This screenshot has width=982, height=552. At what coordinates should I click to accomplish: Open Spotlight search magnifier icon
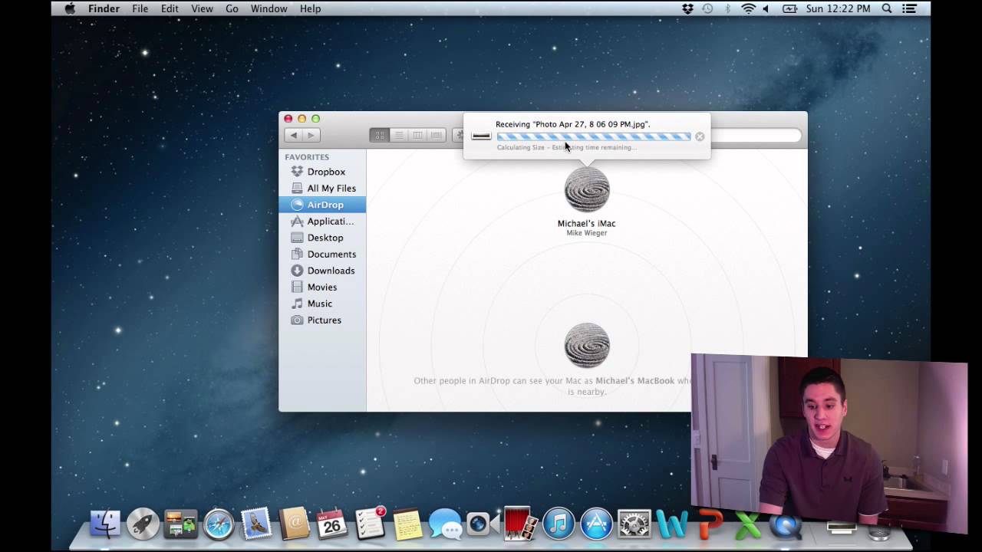[x=887, y=8]
